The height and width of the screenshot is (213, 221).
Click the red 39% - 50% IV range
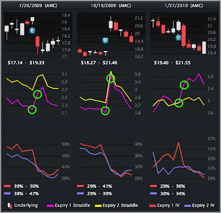tap(27, 186)
